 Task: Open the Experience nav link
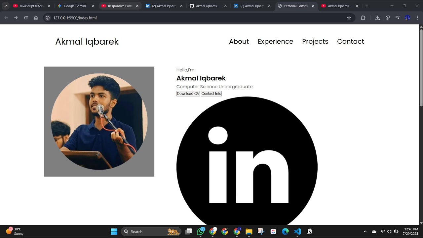[276, 41]
